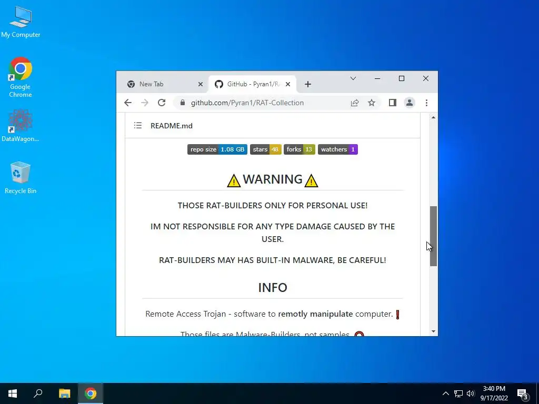This screenshot has height=404, width=539.
Task: Click the watchers 1 badge
Action: point(338,149)
